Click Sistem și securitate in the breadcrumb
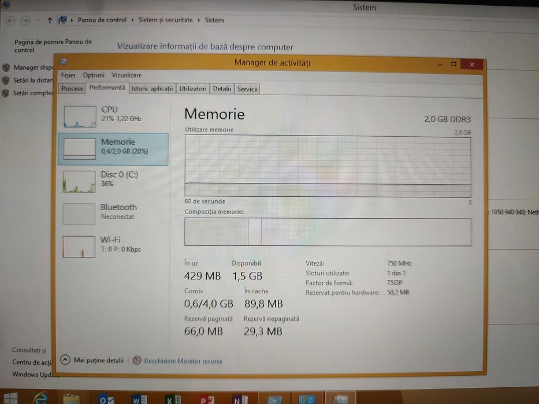Viewport: 539px width, 404px height. point(166,20)
